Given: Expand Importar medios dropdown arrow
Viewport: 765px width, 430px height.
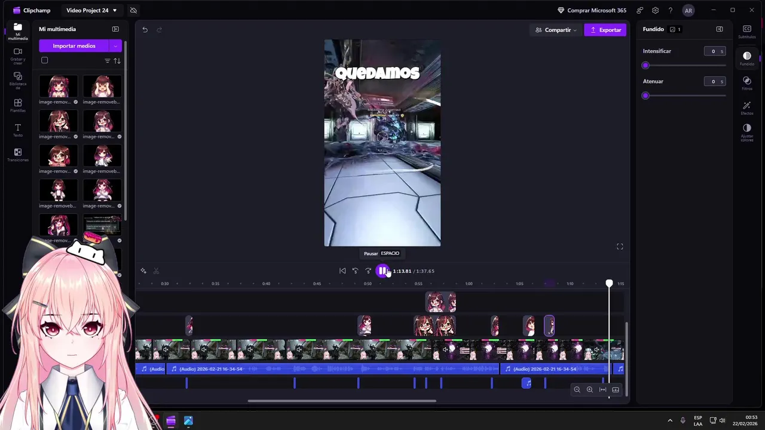Looking at the screenshot, I should click(x=115, y=46).
